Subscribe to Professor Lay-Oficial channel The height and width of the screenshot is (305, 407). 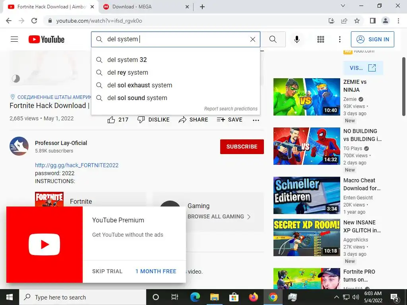[x=242, y=147]
